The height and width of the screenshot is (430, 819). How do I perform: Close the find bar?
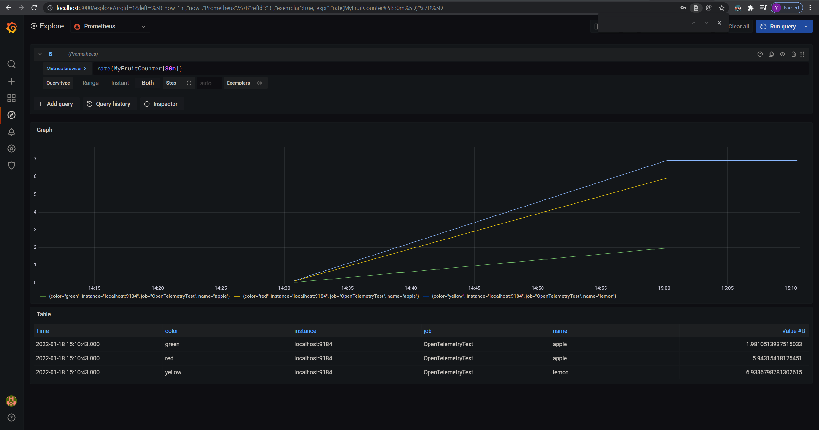[x=719, y=23]
